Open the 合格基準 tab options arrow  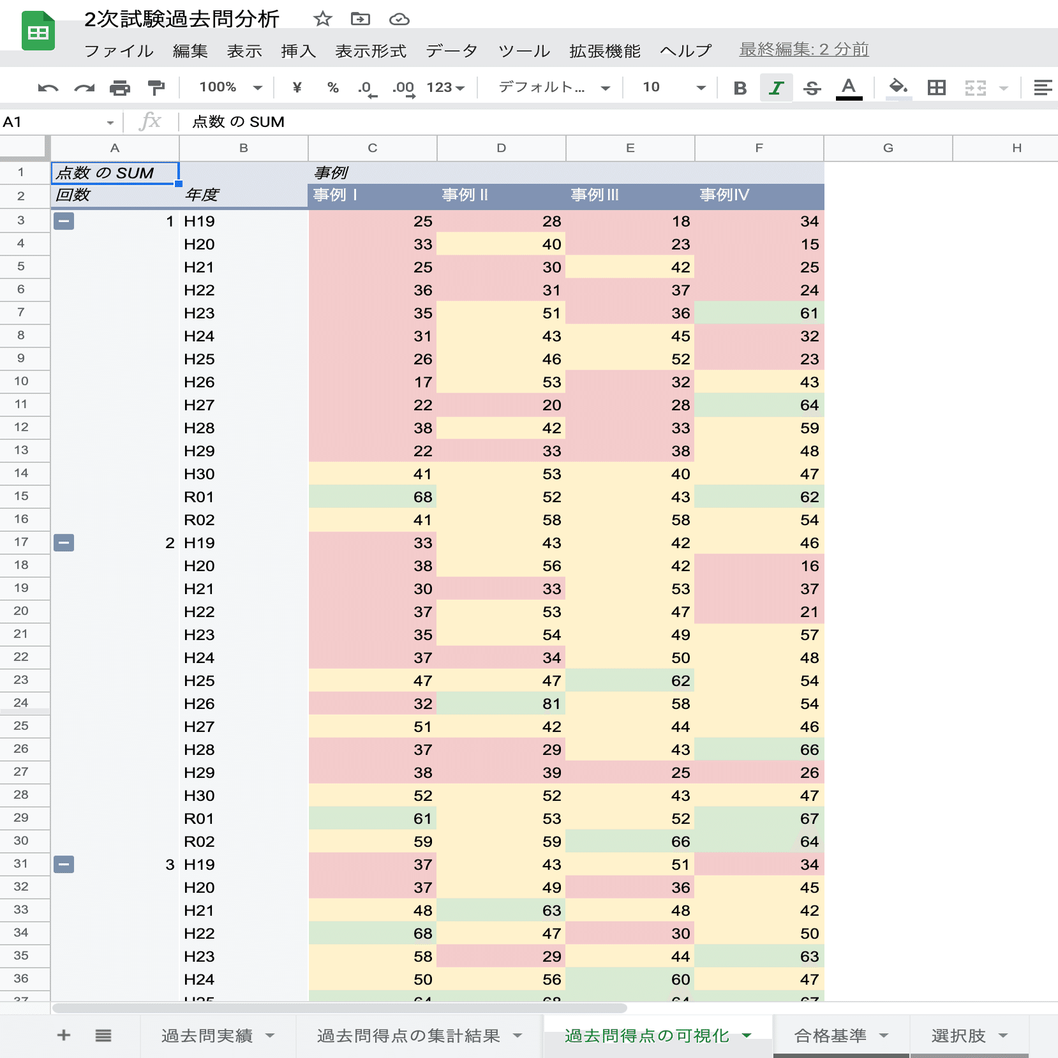click(x=884, y=1036)
